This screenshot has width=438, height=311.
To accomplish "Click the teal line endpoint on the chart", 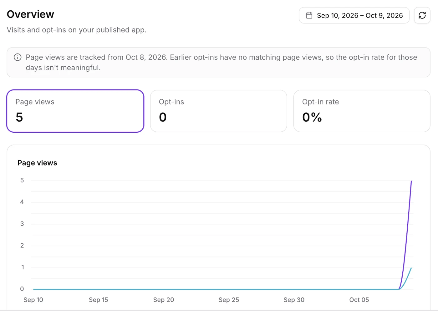I will [x=411, y=268].
